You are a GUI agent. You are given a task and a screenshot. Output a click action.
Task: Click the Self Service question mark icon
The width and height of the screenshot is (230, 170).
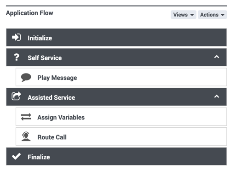pos(17,57)
